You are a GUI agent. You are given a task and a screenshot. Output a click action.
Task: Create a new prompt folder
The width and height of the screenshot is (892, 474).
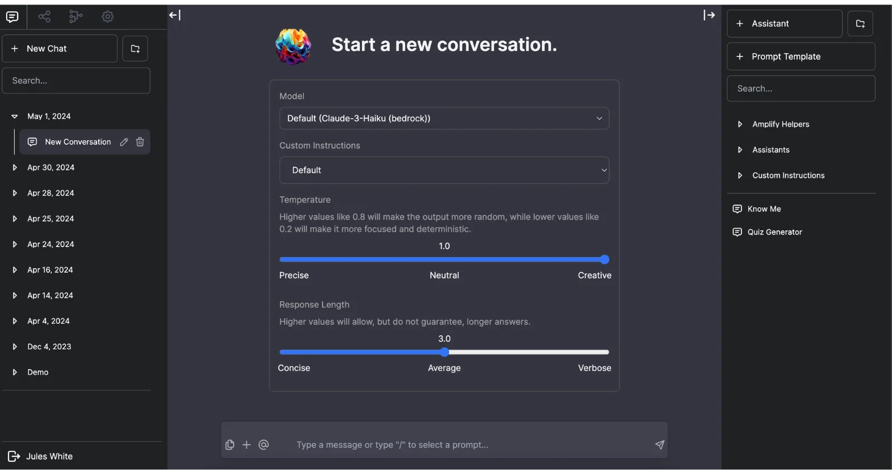click(x=860, y=23)
